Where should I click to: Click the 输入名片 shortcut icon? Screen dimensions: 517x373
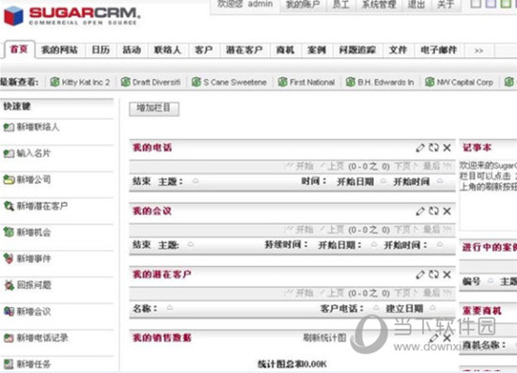(8, 153)
